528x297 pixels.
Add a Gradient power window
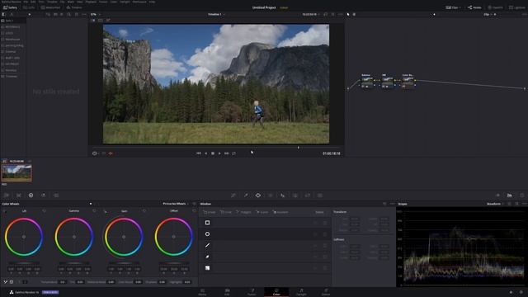(207, 268)
